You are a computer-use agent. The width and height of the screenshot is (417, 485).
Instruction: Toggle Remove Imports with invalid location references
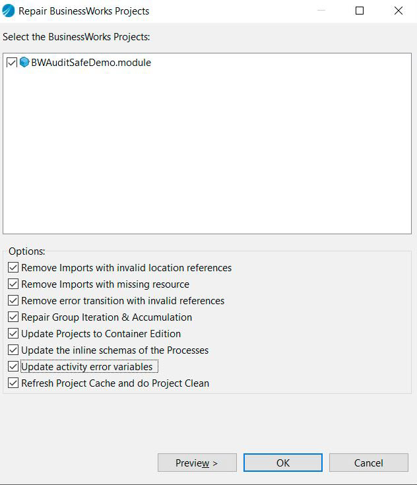tap(14, 268)
